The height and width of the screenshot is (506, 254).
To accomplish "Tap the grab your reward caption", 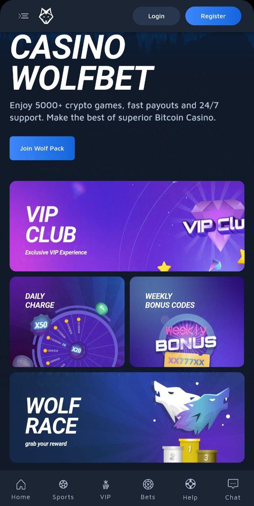I will pos(46,444).
